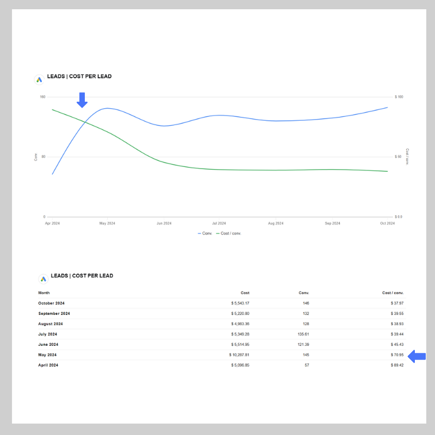
Task: Sort table by the Month column header
Action: tap(43, 293)
